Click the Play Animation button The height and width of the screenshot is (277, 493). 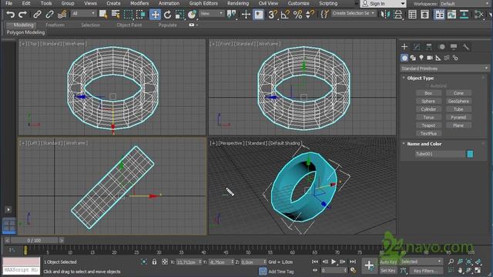(x=334, y=262)
